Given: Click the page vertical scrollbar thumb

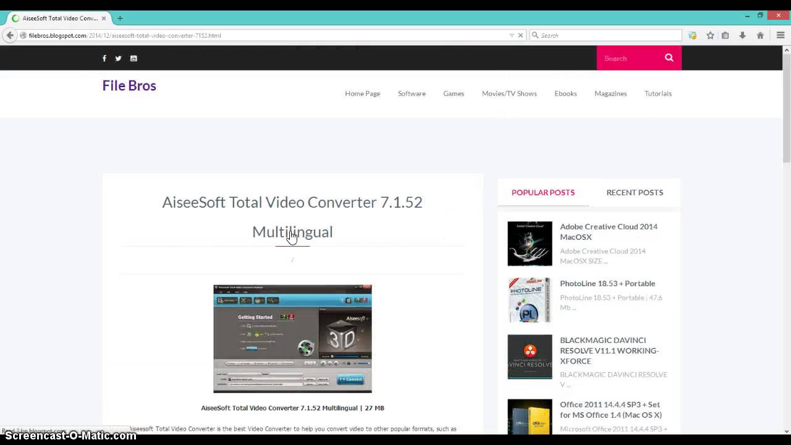Looking at the screenshot, I should click(786, 108).
